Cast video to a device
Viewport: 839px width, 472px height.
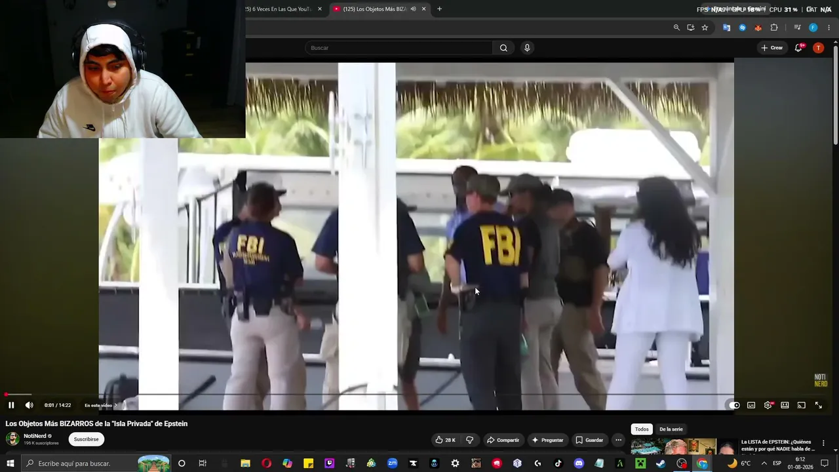pyautogui.click(x=801, y=405)
